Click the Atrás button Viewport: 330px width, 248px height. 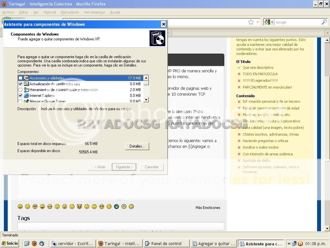pos(100,167)
